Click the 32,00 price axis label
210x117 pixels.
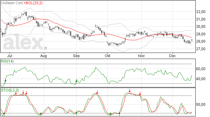point(201,12)
